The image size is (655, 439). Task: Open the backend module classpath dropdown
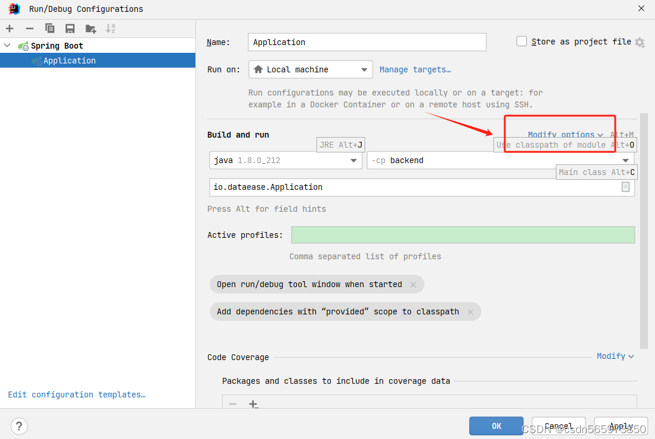(x=625, y=160)
